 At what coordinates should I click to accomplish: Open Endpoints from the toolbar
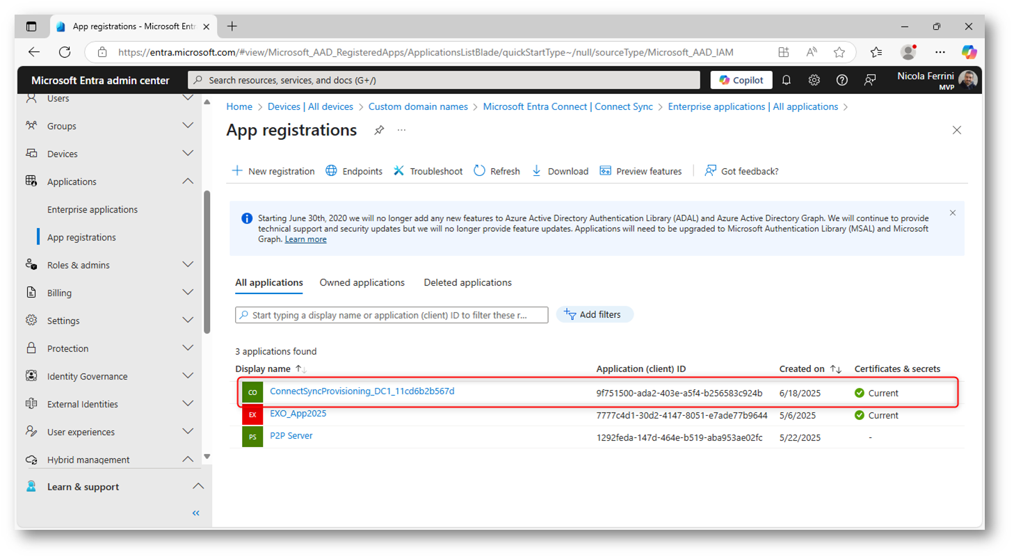(x=353, y=171)
